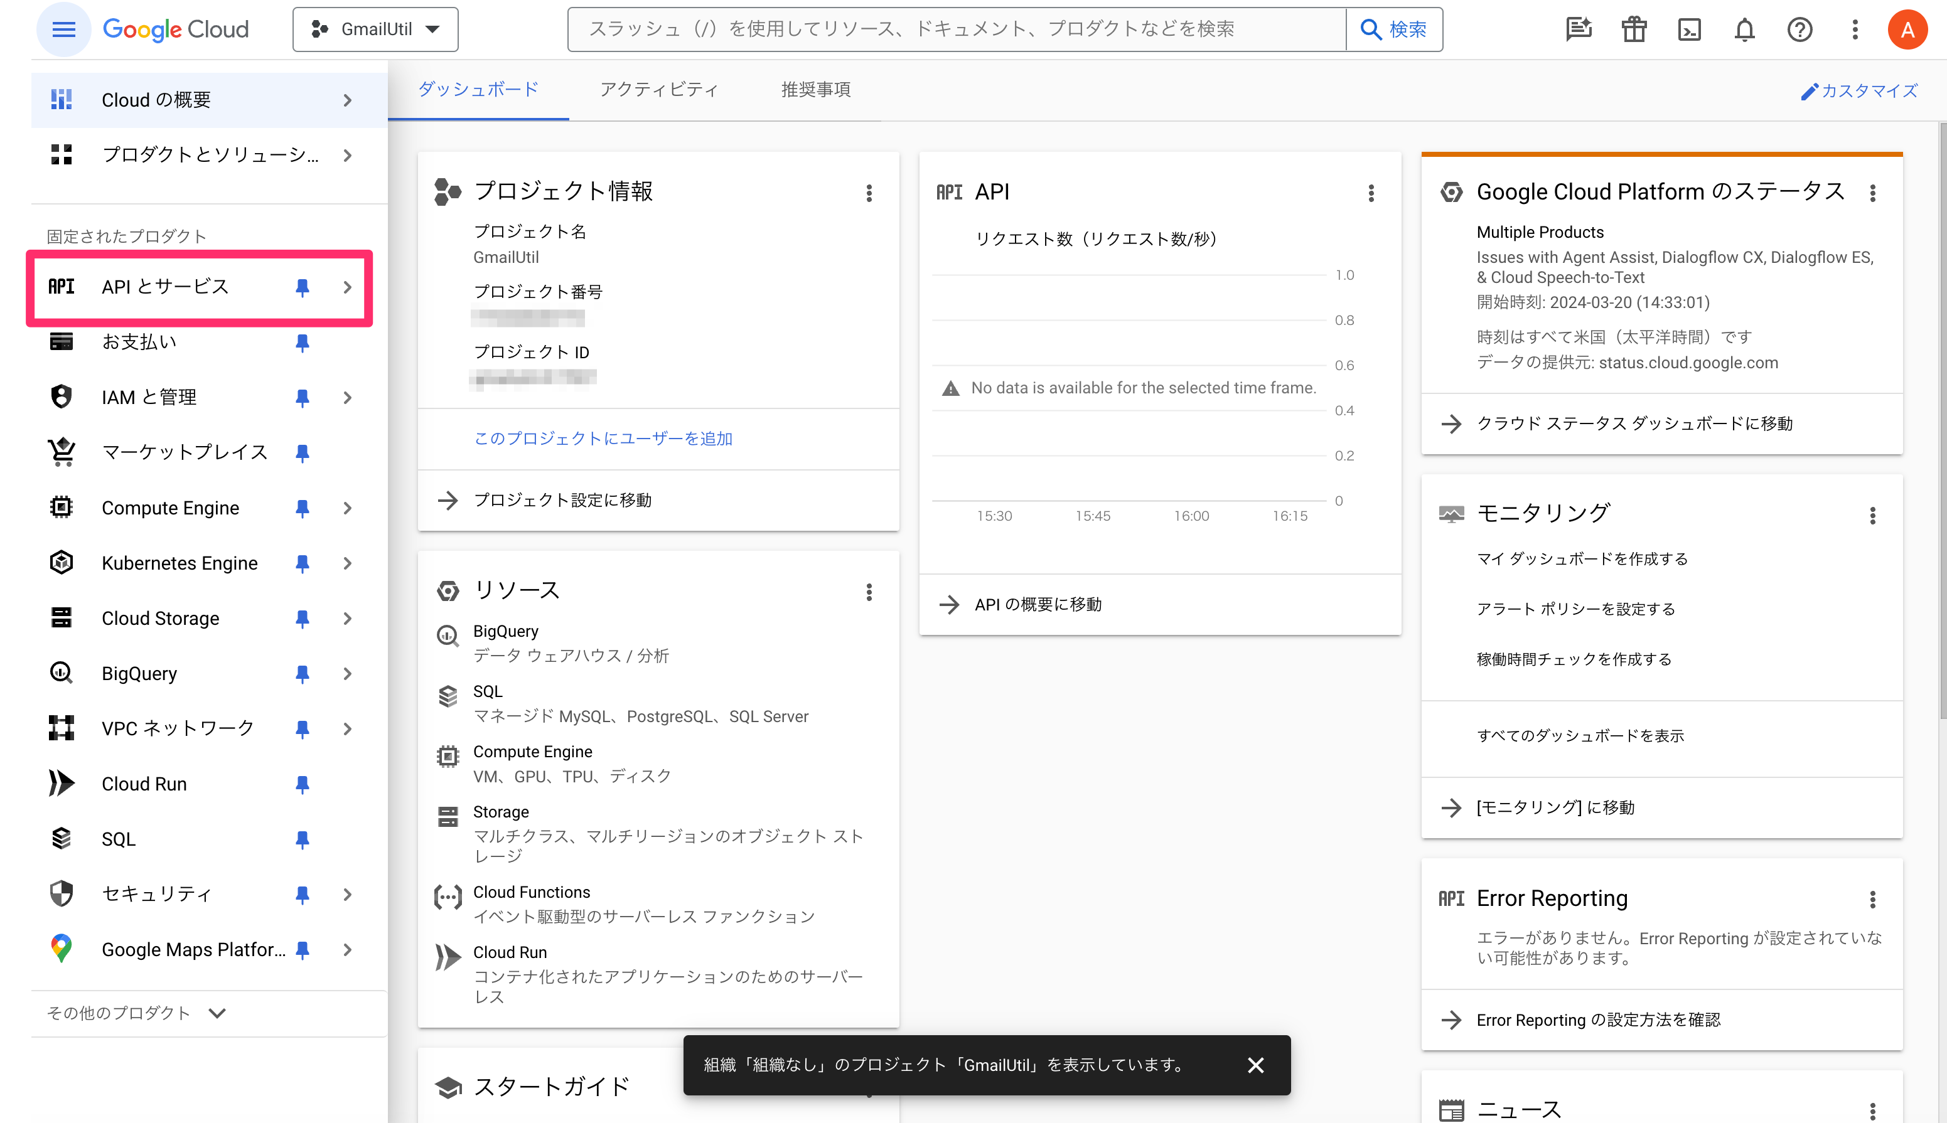Switch to the アクティビティ tab
Image resolution: width=1947 pixels, height=1123 pixels.
(660, 90)
